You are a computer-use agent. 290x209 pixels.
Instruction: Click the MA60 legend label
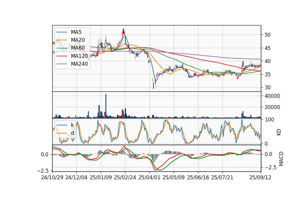(78, 48)
